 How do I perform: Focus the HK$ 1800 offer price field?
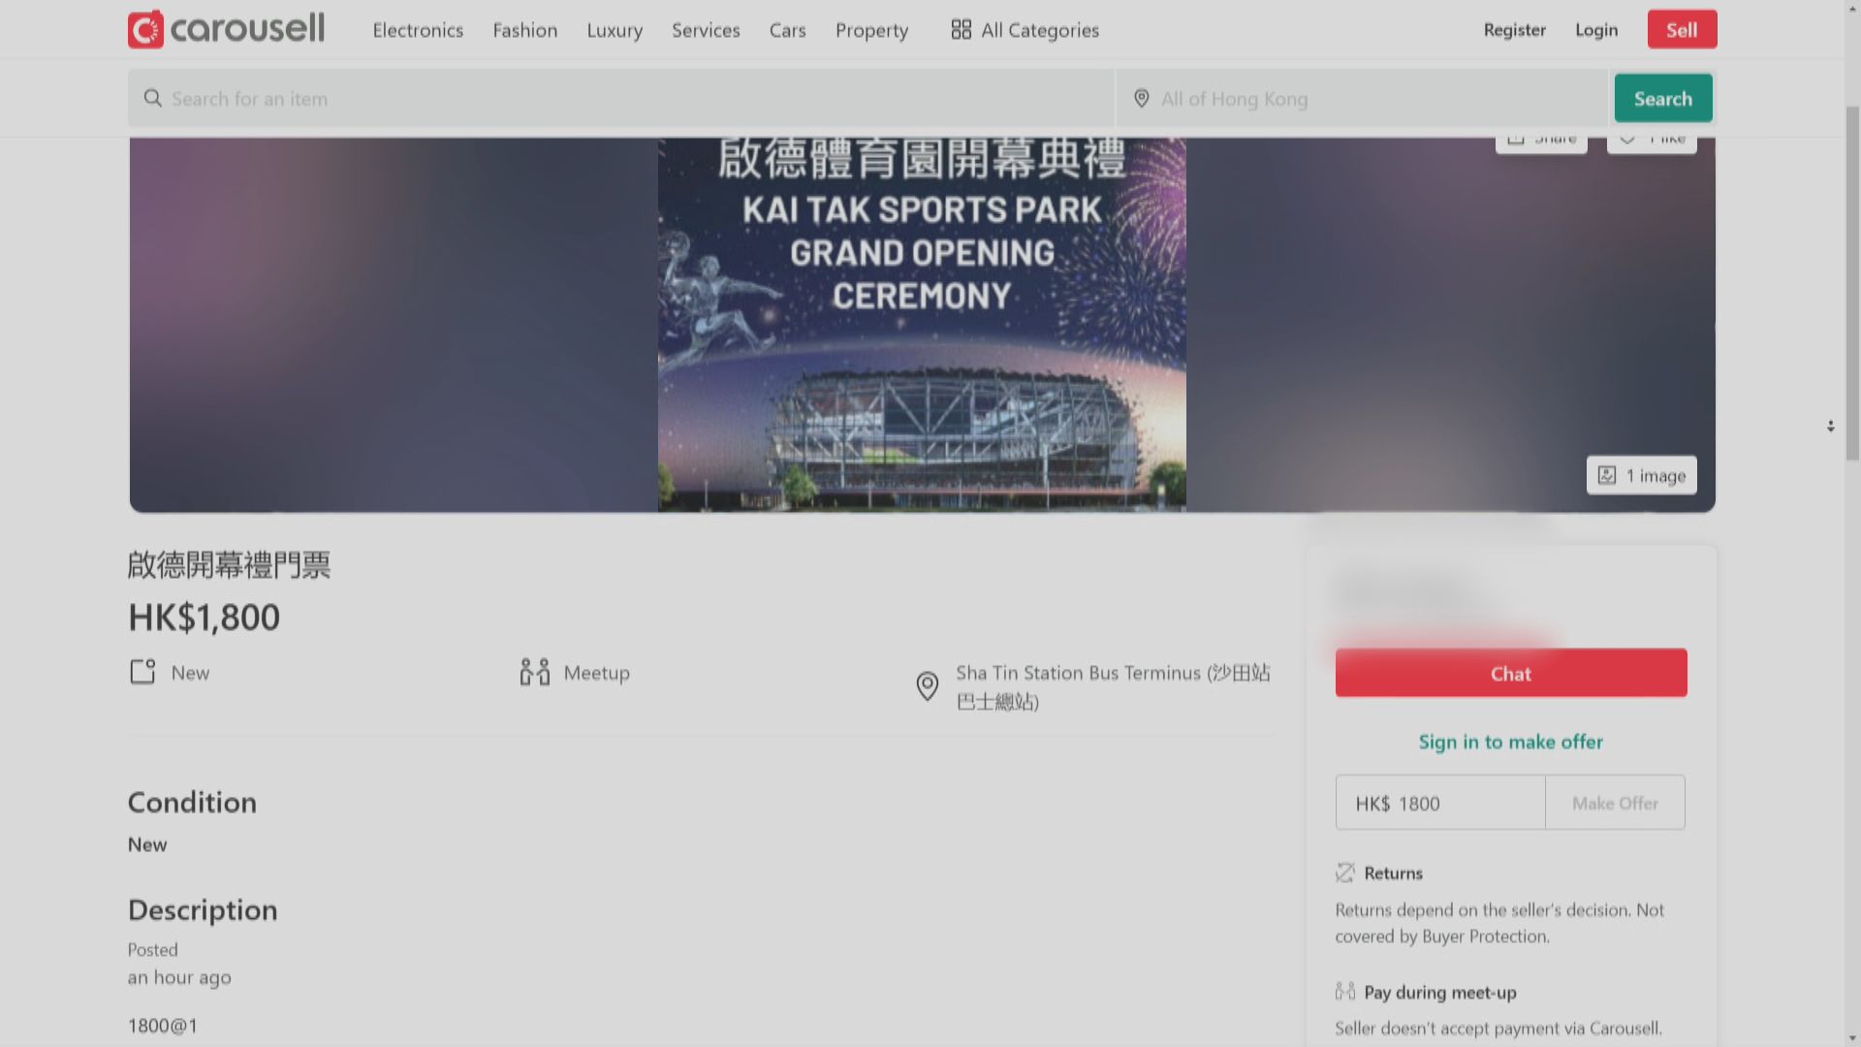click(1439, 803)
